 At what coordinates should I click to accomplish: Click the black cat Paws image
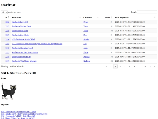pyautogui.click(x=9, y=91)
